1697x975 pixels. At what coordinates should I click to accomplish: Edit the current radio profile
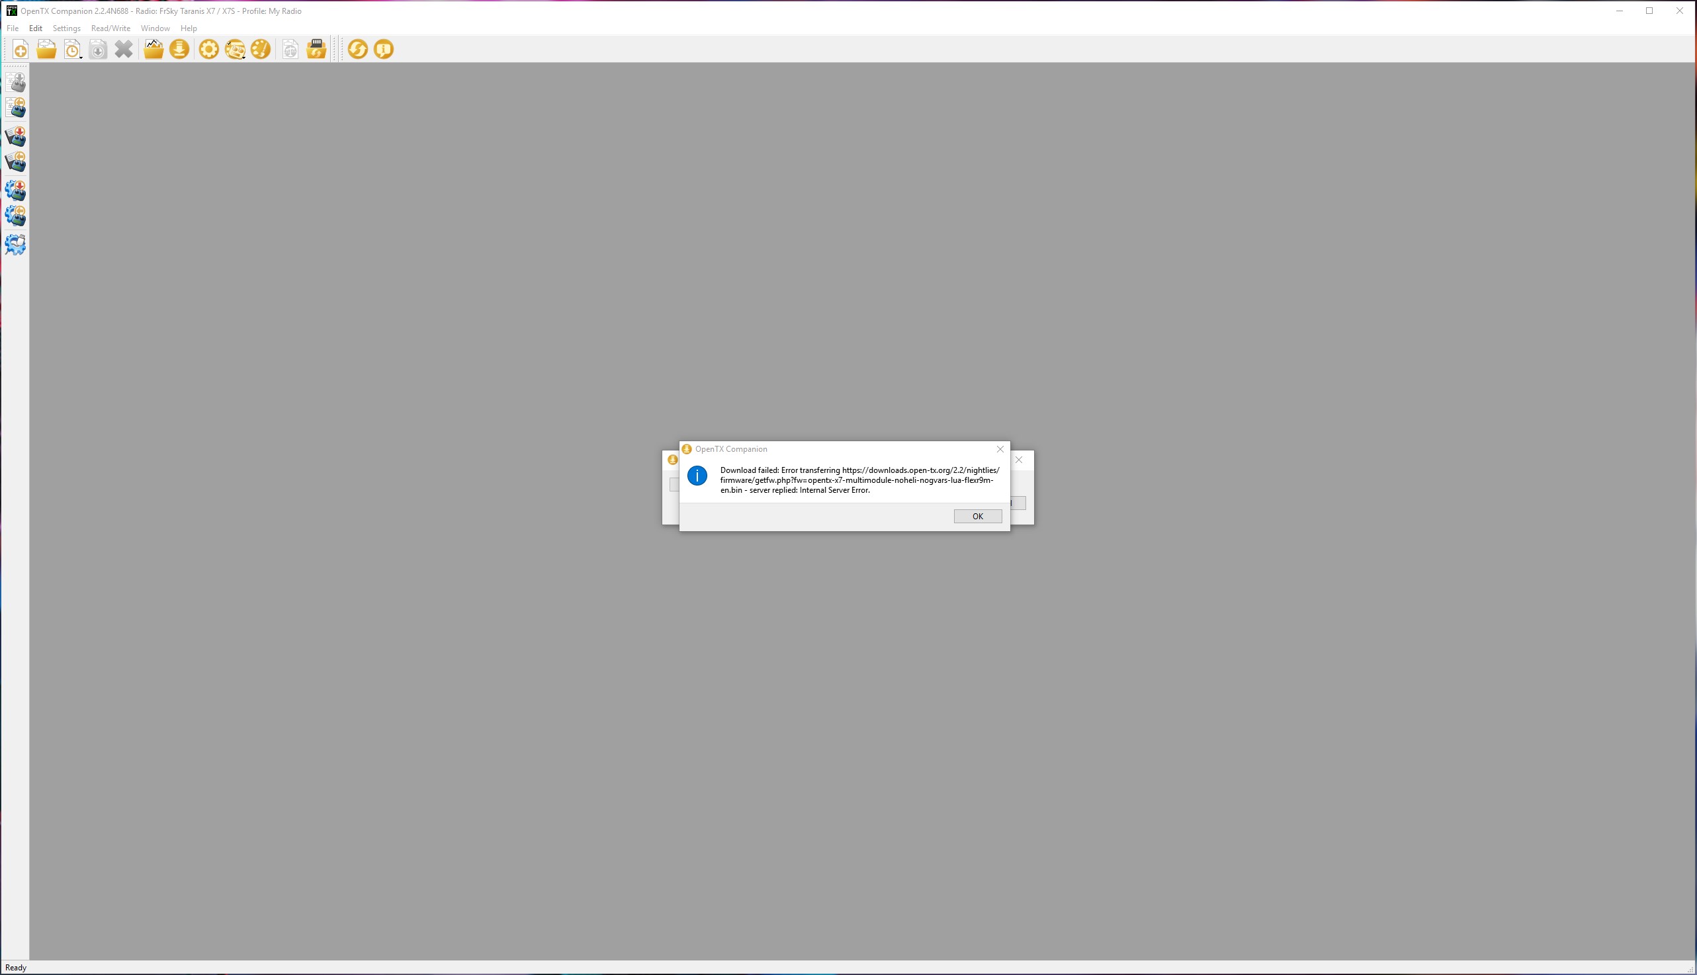[x=234, y=49]
